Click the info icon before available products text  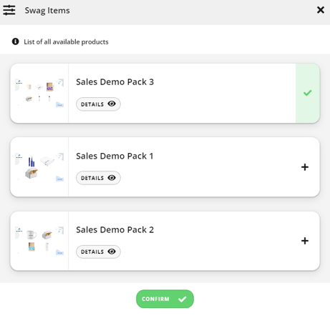coord(16,41)
